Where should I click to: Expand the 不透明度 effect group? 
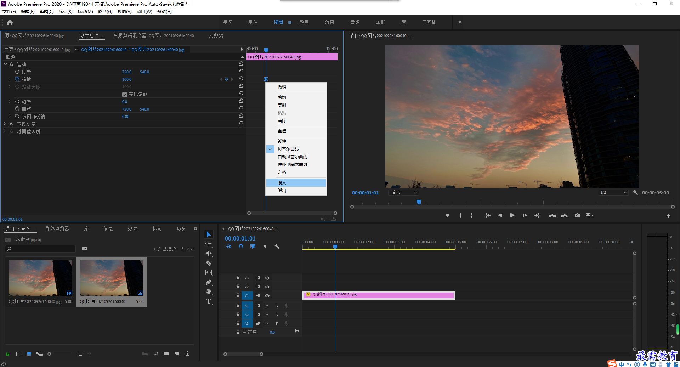pyautogui.click(x=5, y=124)
